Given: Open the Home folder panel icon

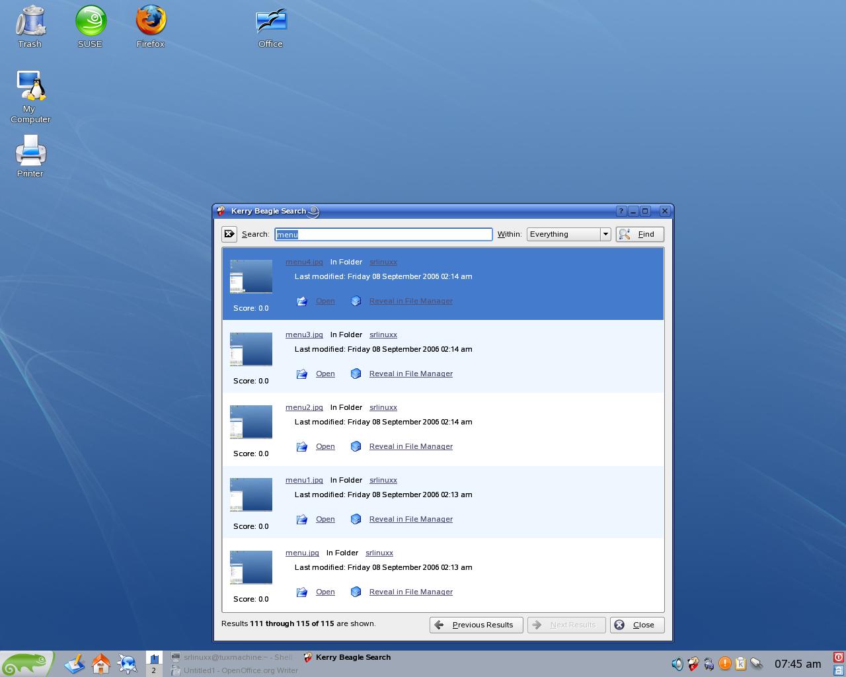Looking at the screenshot, I should point(101,664).
